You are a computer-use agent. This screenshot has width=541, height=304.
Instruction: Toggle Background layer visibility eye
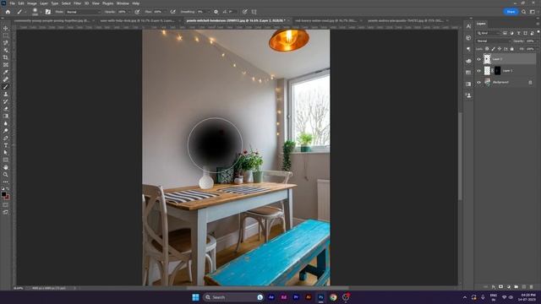(x=478, y=83)
